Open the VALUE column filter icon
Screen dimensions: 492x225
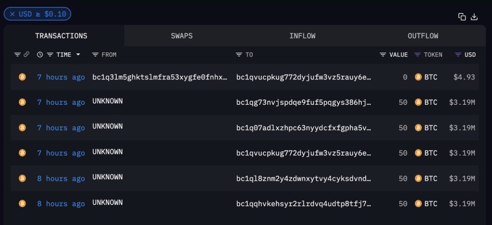pyautogui.click(x=383, y=55)
